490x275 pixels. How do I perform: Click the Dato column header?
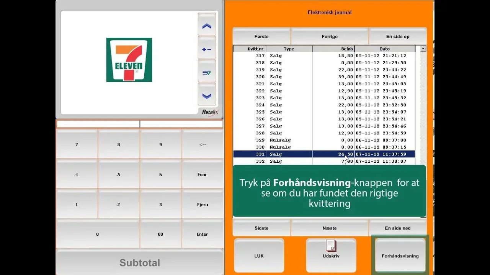pos(384,49)
